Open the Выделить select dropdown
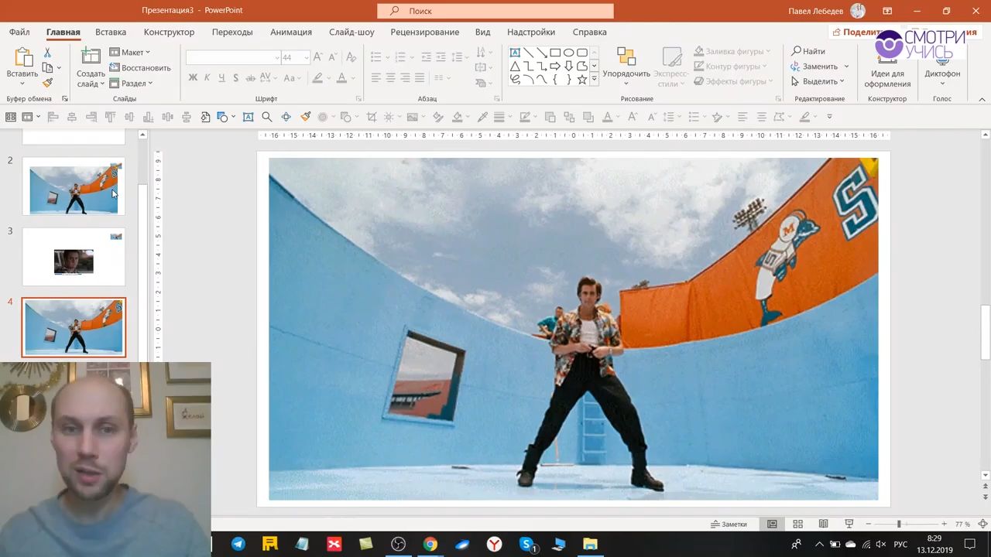Viewport: 991px width, 557px height. coord(817,81)
